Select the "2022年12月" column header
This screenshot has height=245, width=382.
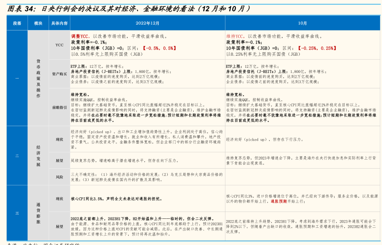pyautogui.click(x=148, y=23)
